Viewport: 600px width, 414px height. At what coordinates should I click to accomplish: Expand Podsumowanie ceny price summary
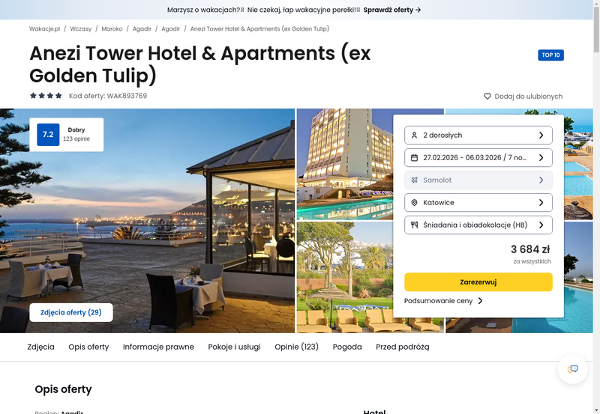[443, 301]
